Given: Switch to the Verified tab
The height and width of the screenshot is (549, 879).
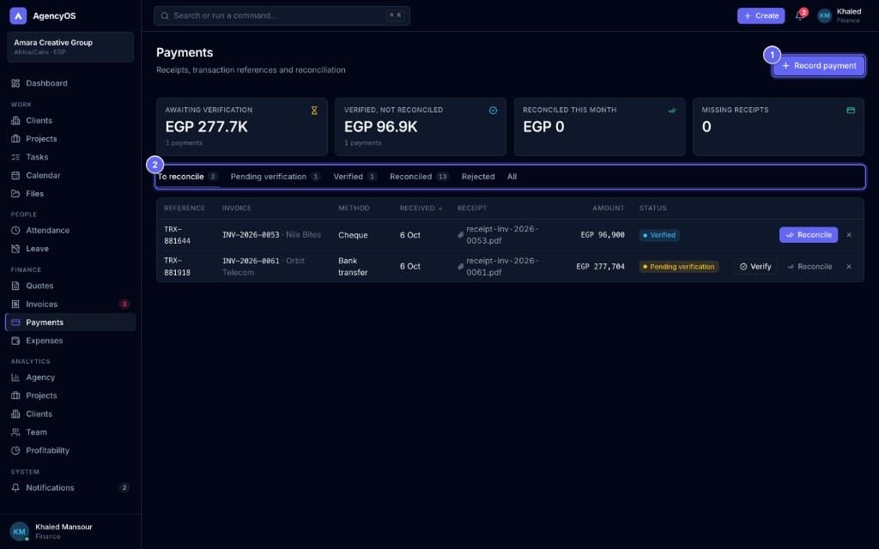Looking at the screenshot, I should [x=355, y=177].
